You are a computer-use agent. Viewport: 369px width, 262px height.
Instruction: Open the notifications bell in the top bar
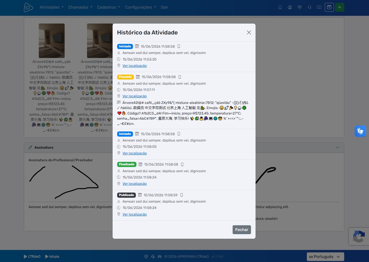(280, 7)
